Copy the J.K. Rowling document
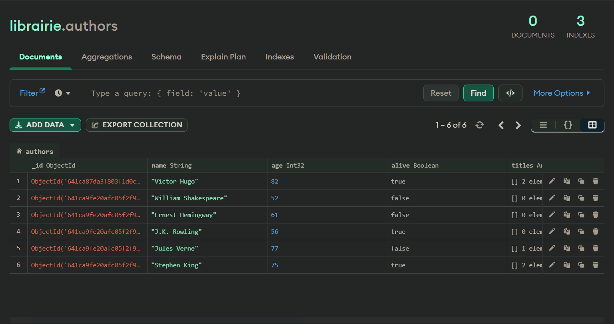This screenshot has width=614, height=324. point(566,231)
